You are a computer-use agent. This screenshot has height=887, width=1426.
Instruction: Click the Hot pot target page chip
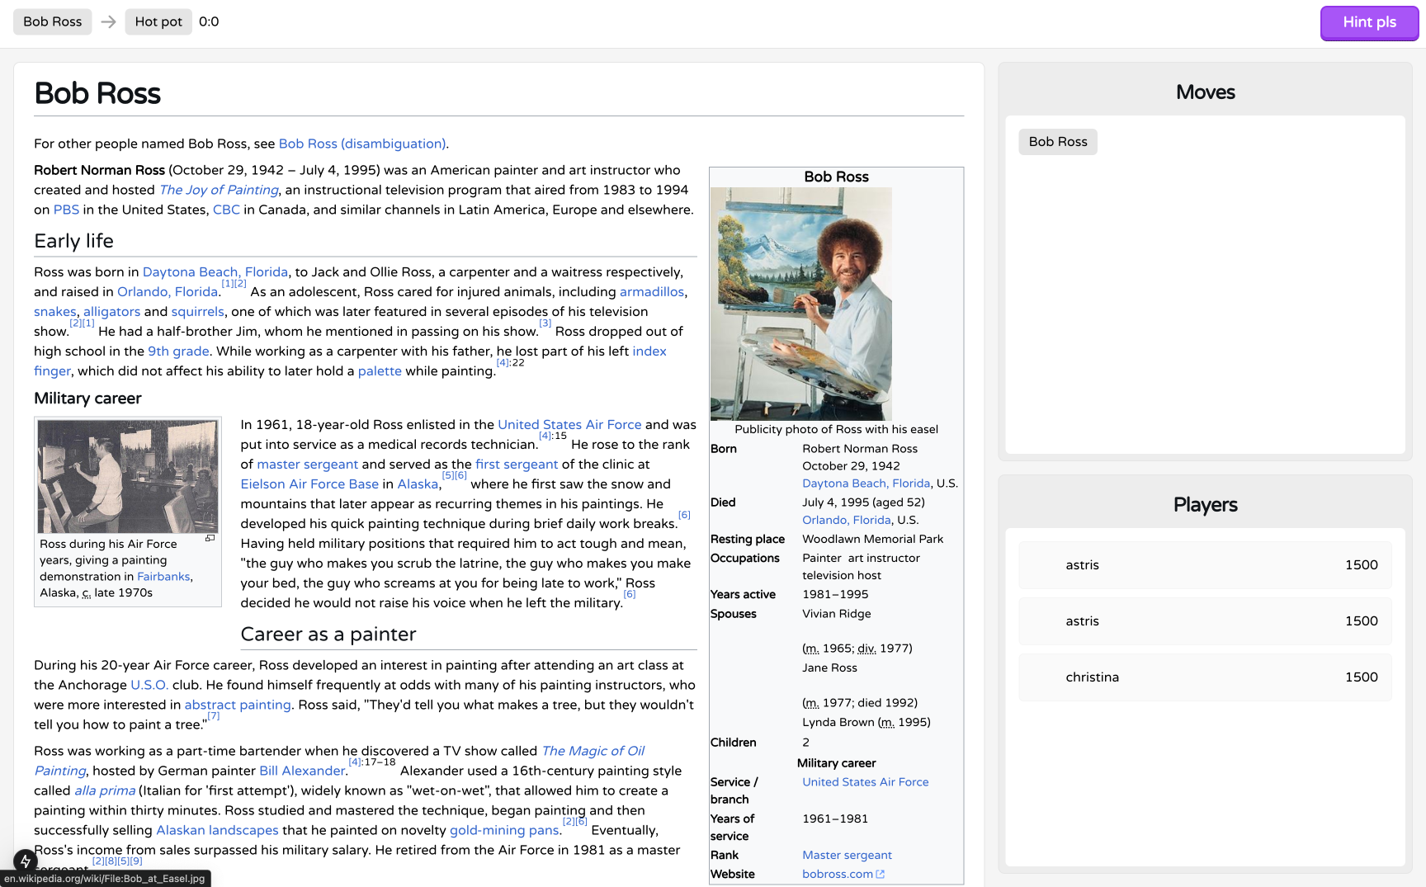tap(158, 21)
